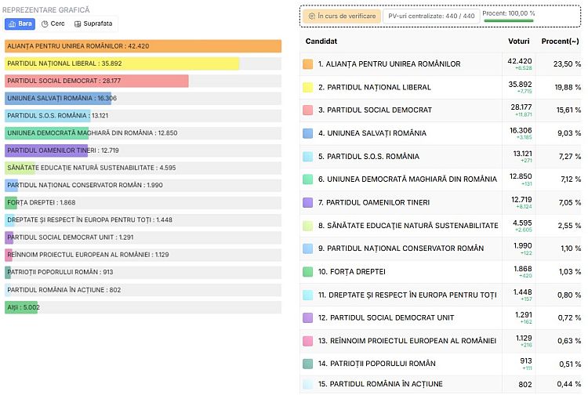Viewport: 588px width, 395px height.
Task: Select candidate row '4. UNIUNEA SALVAȚI ROMÂNIA'
Action: (x=441, y=133)
